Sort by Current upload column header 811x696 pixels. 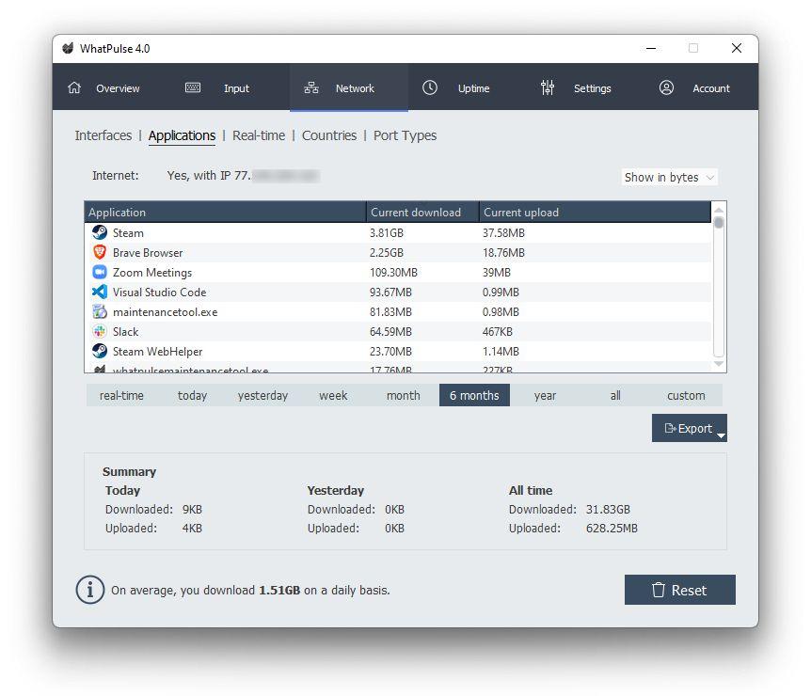pos(595,213)
